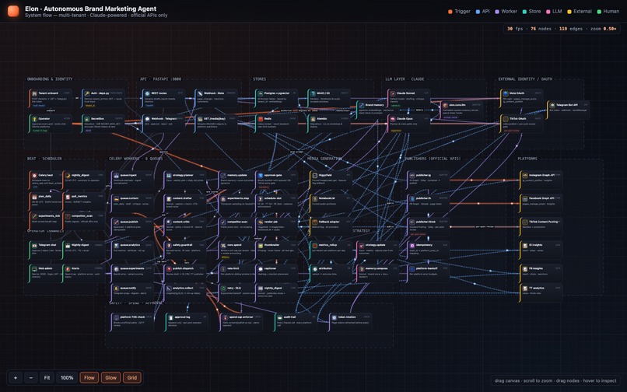The image size is (627, 392).
Task: Click the orange Trigger legend swatch
Action: (450, 12)
